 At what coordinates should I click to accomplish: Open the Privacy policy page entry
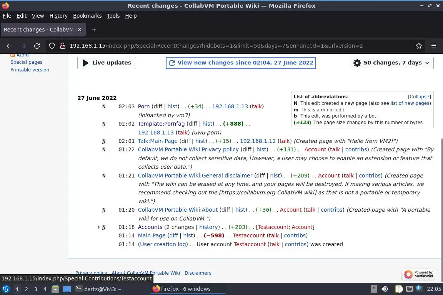188,149
